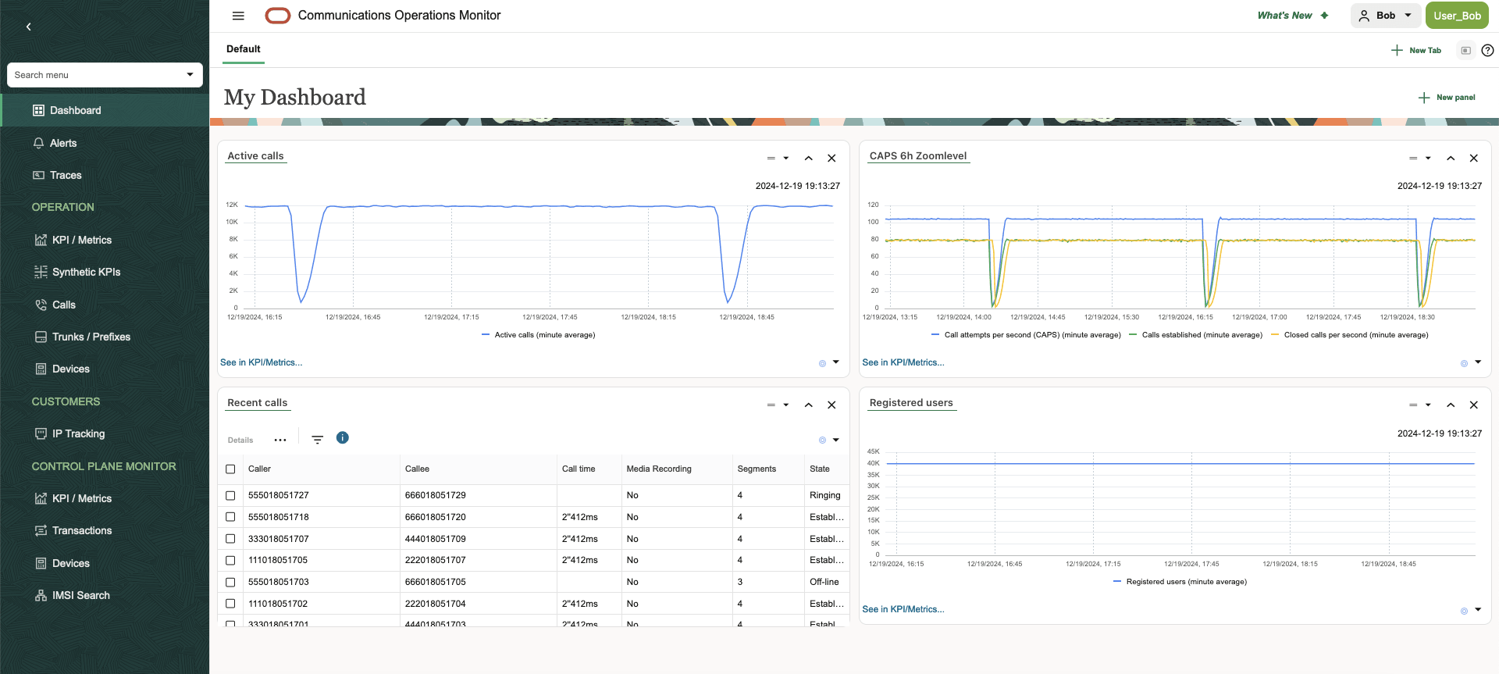The width and height of the screenshot is (1499, 674).
Task: Click the New Tab button
Action: tap(1416, 50)
